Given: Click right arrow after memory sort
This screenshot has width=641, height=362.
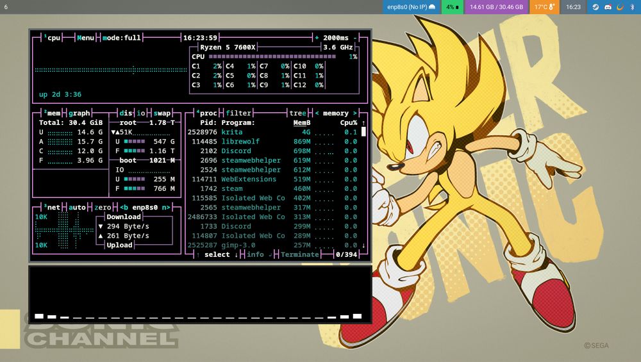Looking at the screenshot, I should tap(355, 113).
